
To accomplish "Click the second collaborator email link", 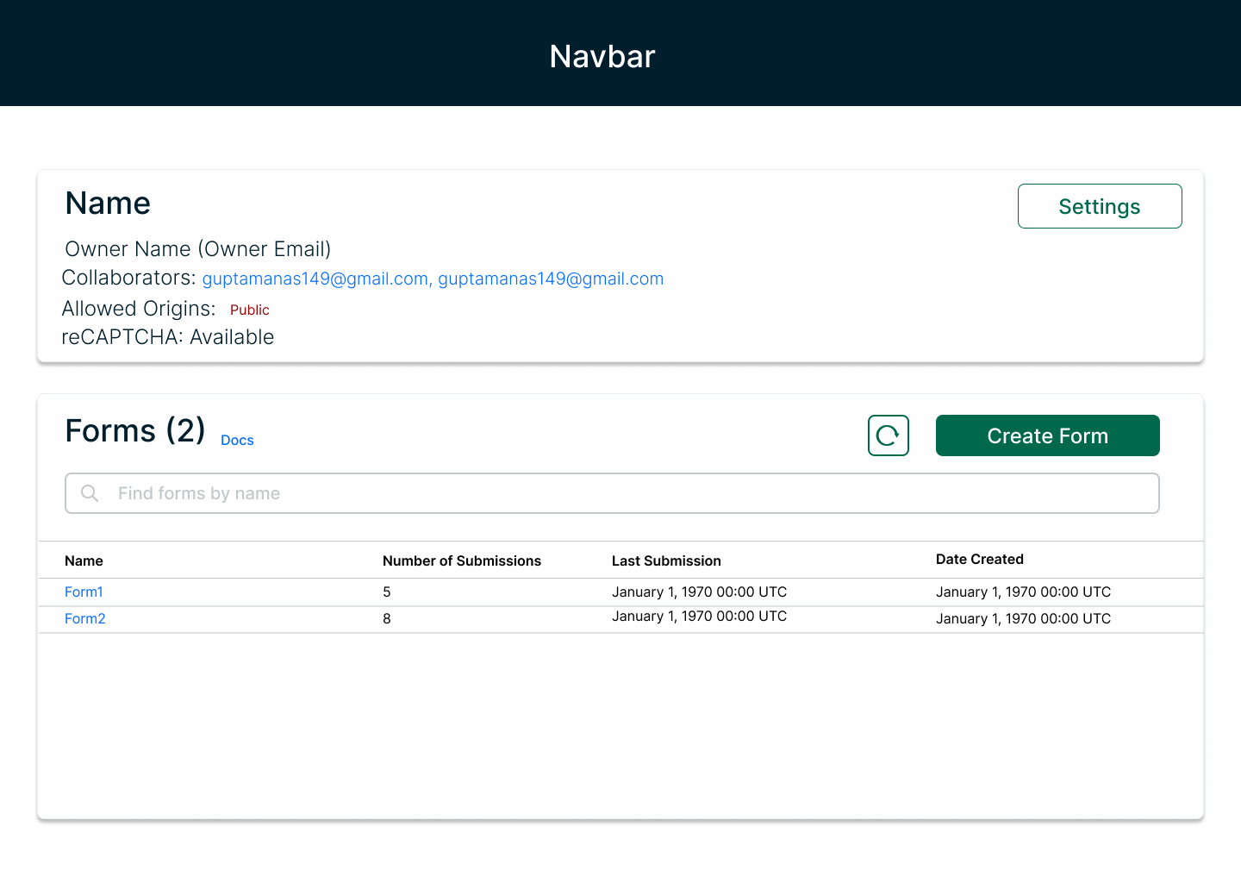I will click(550, 279).
